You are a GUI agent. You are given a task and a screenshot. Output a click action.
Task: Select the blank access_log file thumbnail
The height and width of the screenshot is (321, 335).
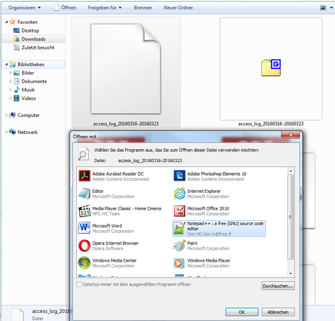(126, 73)
